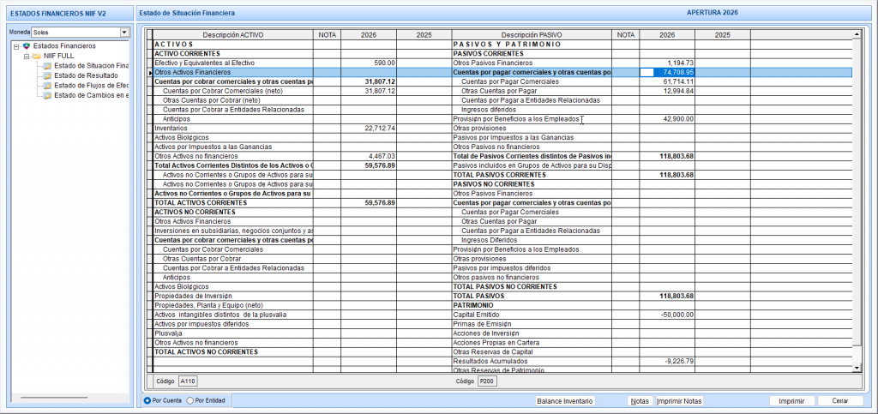Screen dimensions: 878x414
Task: Click the highlighted cell 74,708.95
Action: pos(667,72)
